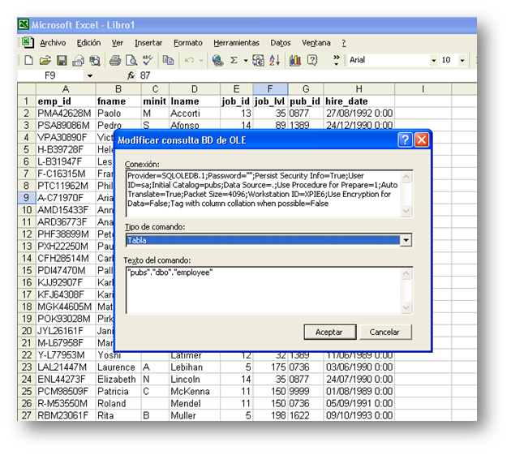Open the AutoSum function dropdown arrow
Screen dimensions: 511x455
click(x=246, y=60)
